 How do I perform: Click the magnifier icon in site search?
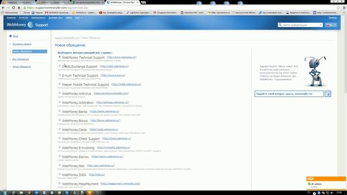pyautogui.click(x=280, y=25)
